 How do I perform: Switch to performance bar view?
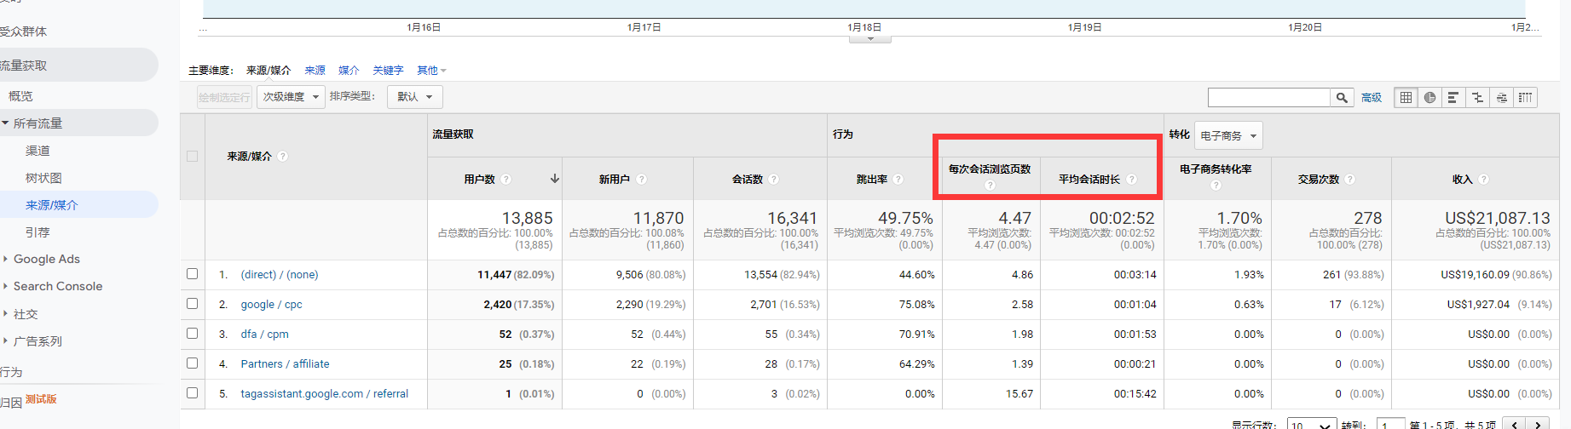pos(1453,97)
